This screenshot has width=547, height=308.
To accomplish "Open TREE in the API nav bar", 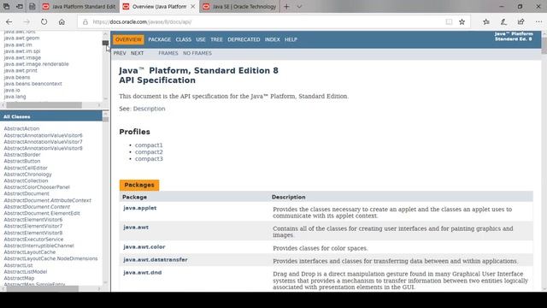I will pos(216,40).
